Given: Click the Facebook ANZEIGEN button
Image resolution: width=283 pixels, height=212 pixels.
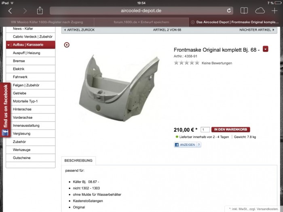Looking at the screenshot, I should pos(188,145).
